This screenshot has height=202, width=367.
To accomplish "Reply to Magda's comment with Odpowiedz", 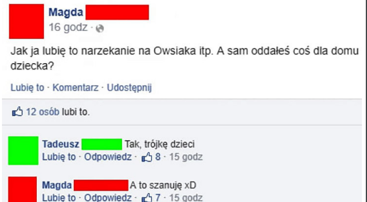I will 108,198.
